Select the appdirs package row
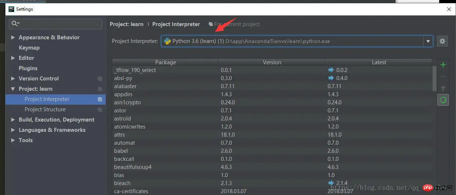This screenshot has width=456, height=195. pos(272,94)
